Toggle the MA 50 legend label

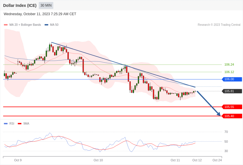[54, 25]
